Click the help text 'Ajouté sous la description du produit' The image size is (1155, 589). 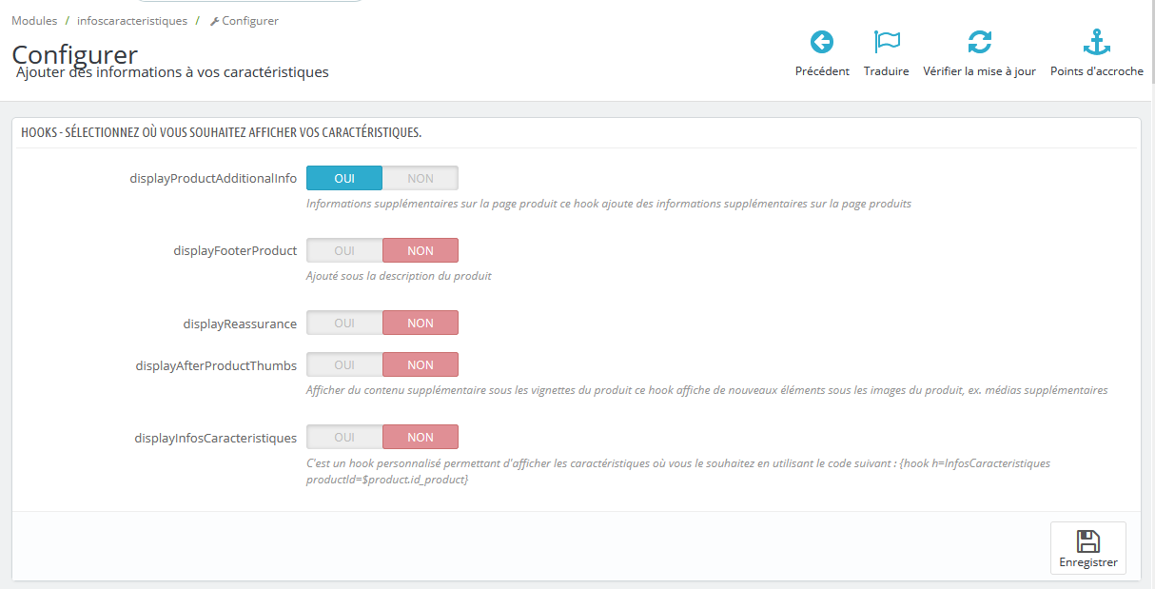click(x=399, y=276)
